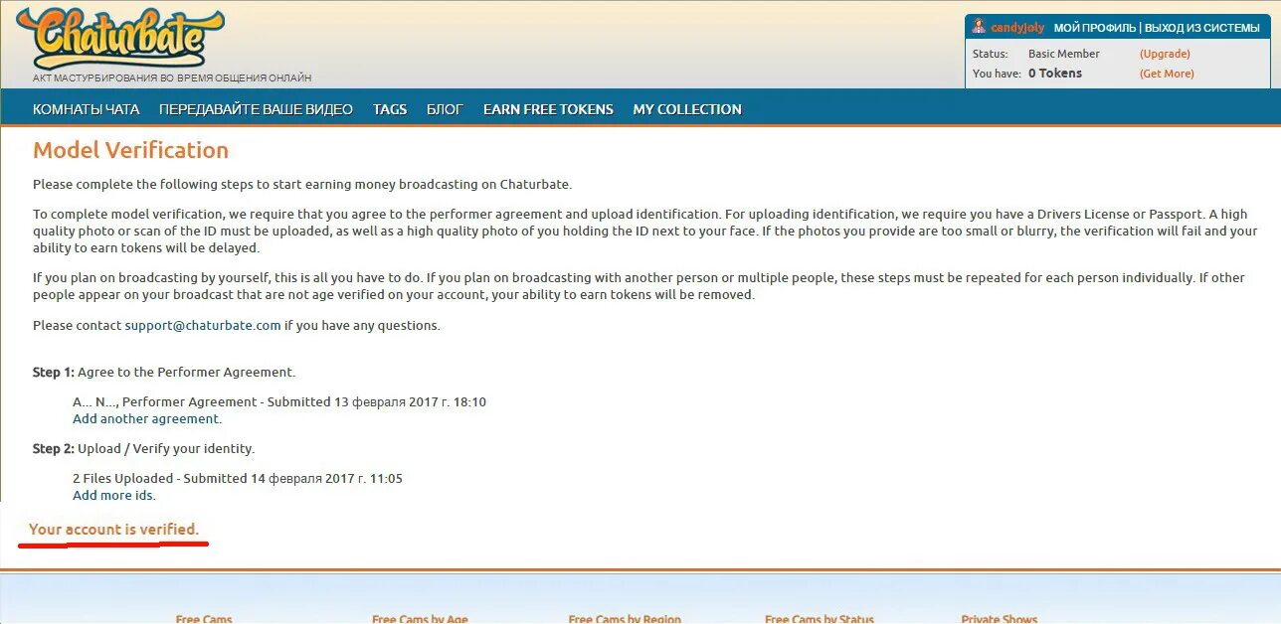Click 'Performer Agreement - Submitted' line
This screenshot has height=624, width=1281.
(279, 402)
